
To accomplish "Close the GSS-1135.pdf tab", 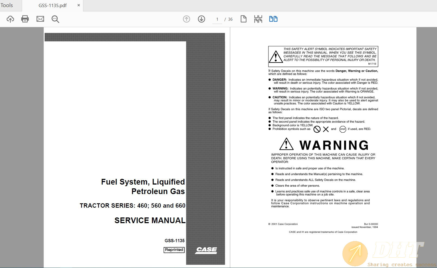I will tap(78, 5).
